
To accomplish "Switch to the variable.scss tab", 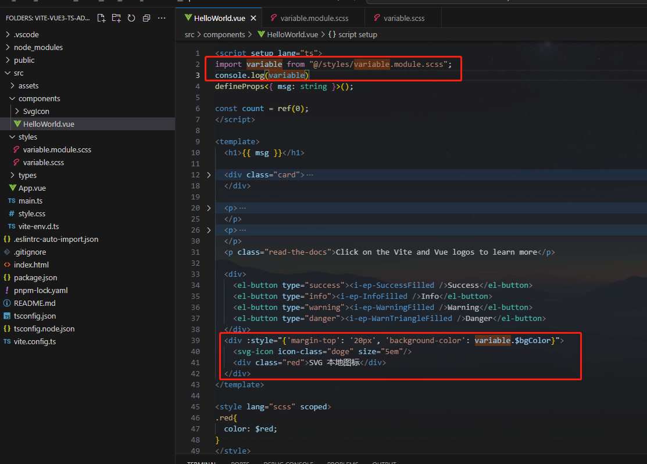I will pyautogui.click(x=403, y=17).
